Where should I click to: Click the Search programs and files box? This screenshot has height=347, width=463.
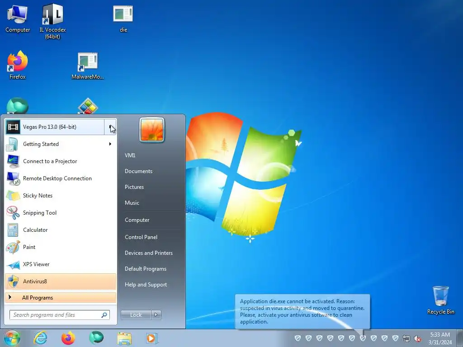coord(59,315)
